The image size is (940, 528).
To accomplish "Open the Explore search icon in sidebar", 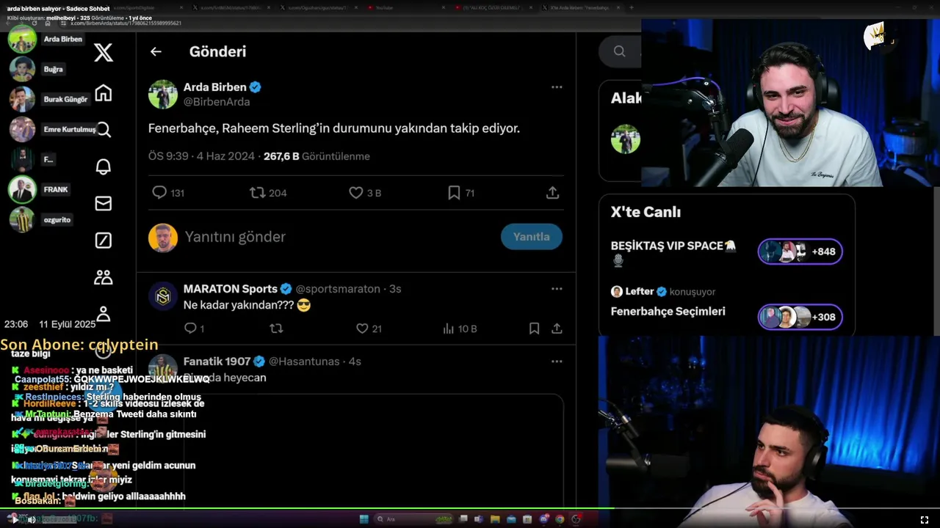I will tap(104, 130).
